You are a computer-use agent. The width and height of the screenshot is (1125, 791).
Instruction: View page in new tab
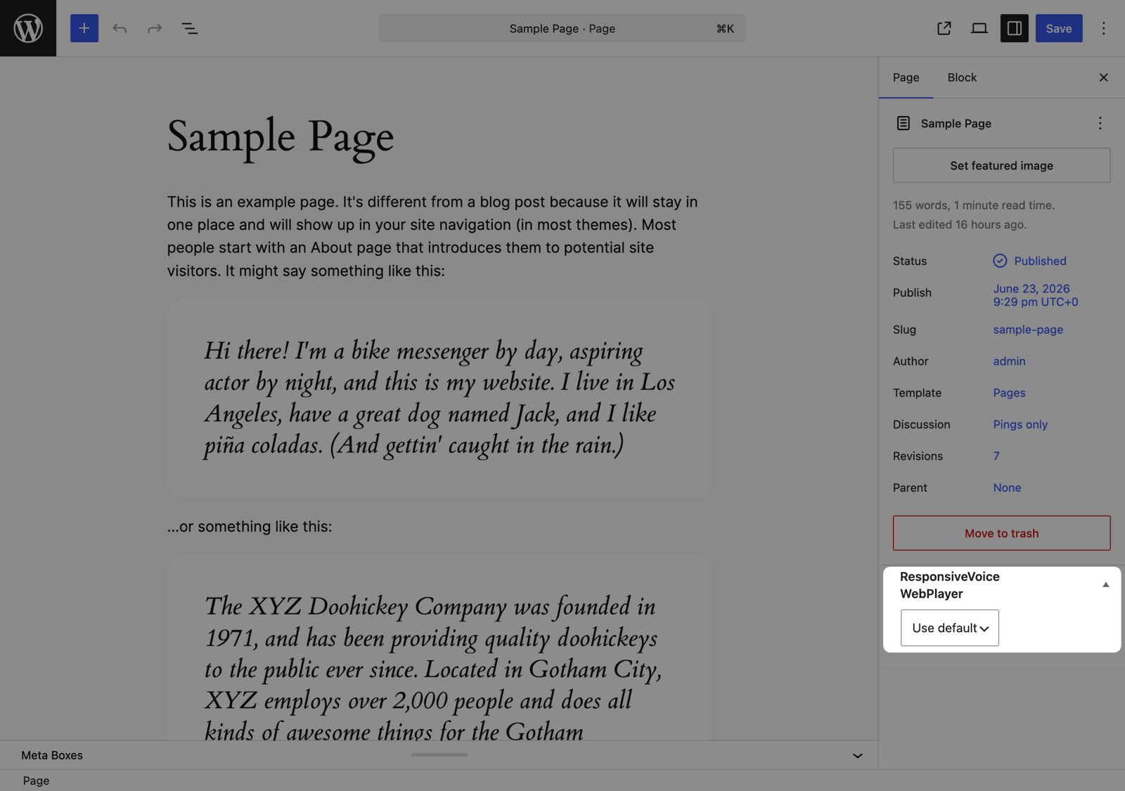point(944,28)
